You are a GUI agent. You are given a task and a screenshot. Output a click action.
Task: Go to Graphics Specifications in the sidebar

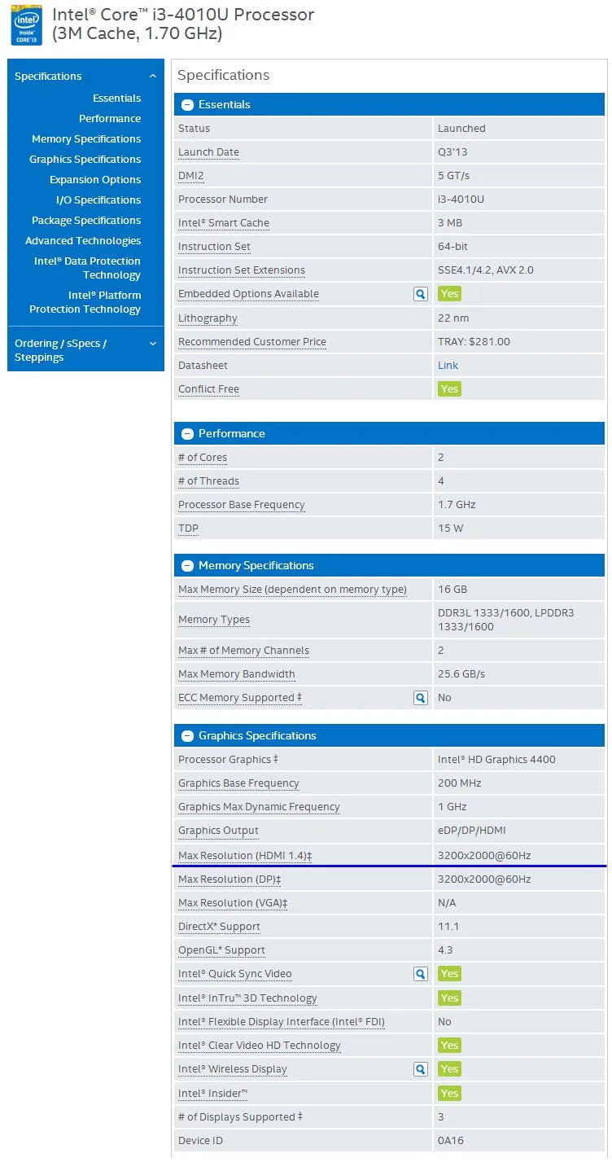coord(85,160)
